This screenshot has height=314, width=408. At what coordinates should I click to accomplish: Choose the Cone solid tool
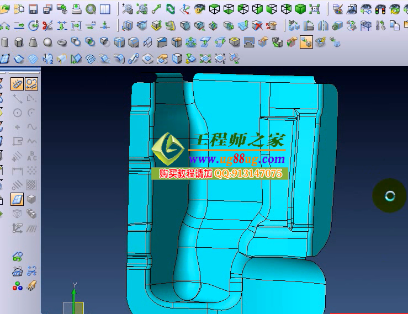tap(33, 42)
